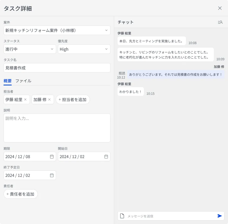This screenshot has width=228, height=224.
Task: Switch to the 概要 tab
Action: (x=8, y=81)
